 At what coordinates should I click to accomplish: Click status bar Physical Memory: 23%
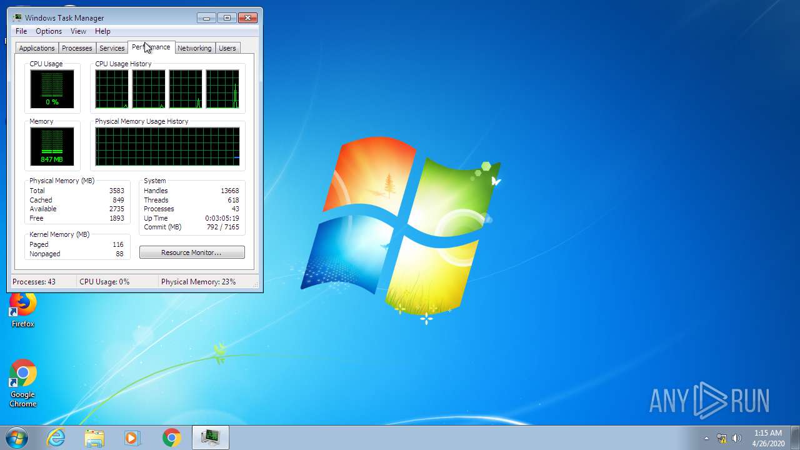(199, 282)
